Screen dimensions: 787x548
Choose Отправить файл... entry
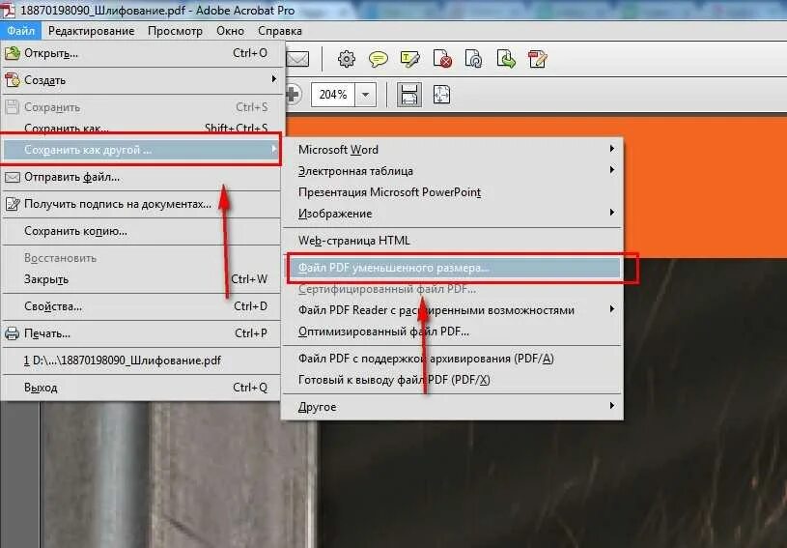pos(142,177)
